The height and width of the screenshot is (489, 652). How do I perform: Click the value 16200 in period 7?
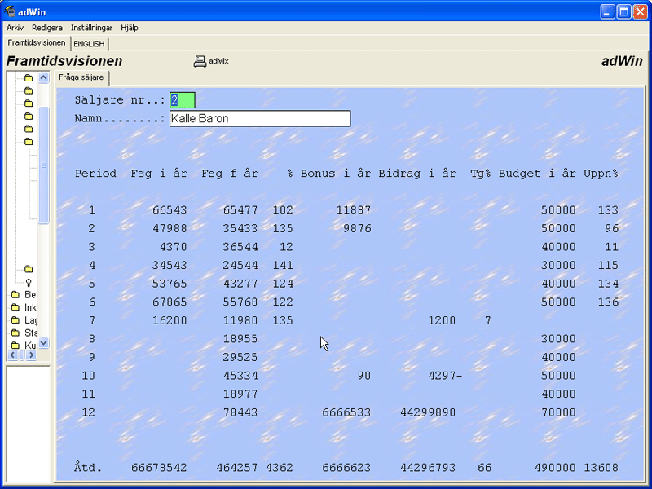pos(170,320)
